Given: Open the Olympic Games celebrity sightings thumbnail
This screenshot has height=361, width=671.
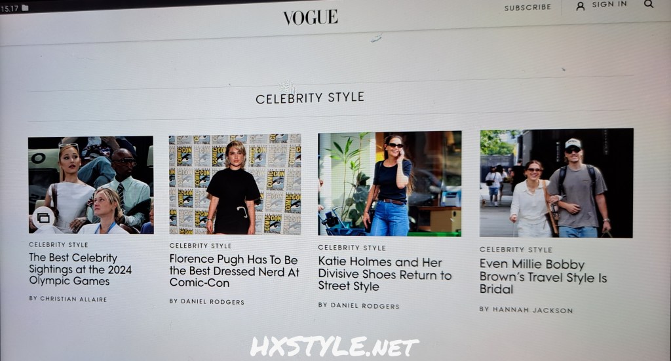Looking at the screenshot, I should coord(90,185).
